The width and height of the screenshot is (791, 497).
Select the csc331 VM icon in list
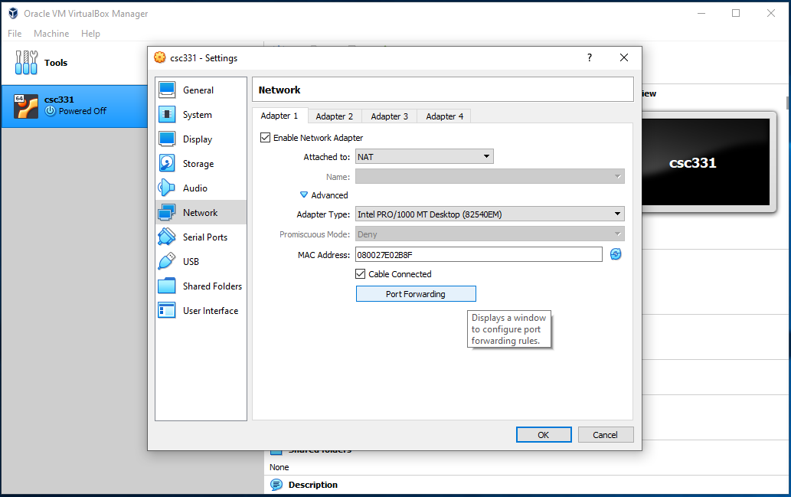pos(26,106)
